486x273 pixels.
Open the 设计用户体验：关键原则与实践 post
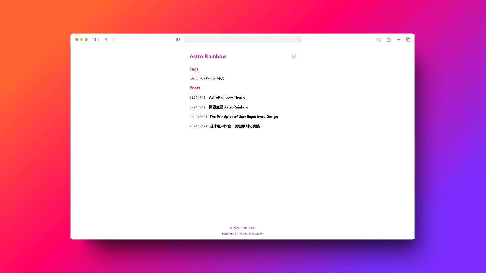235,126
